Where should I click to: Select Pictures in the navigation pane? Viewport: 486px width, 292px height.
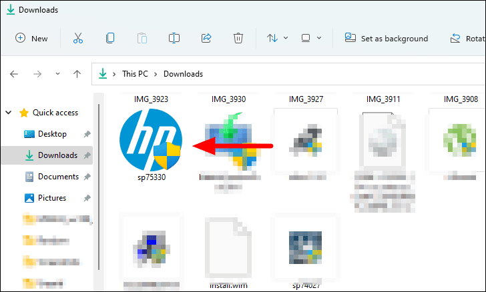click(52, 198)
